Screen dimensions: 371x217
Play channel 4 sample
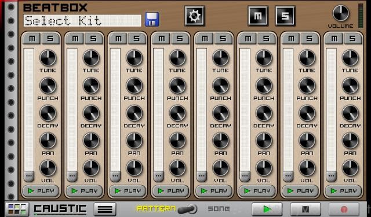(170, 191)
